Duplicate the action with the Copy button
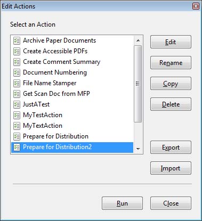The image size is (202, 221). pyautogui.click(x=171, y=84)
